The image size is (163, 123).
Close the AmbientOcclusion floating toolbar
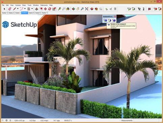point(115,16)
